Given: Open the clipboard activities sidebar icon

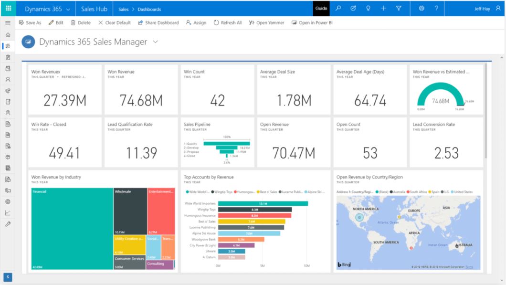Looking at the screenshot, I should point(8,57).
